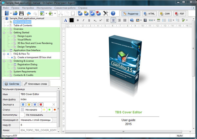Open the tools settings wrench icon
The width and height of the screenshot is (197, 139).
106,13
